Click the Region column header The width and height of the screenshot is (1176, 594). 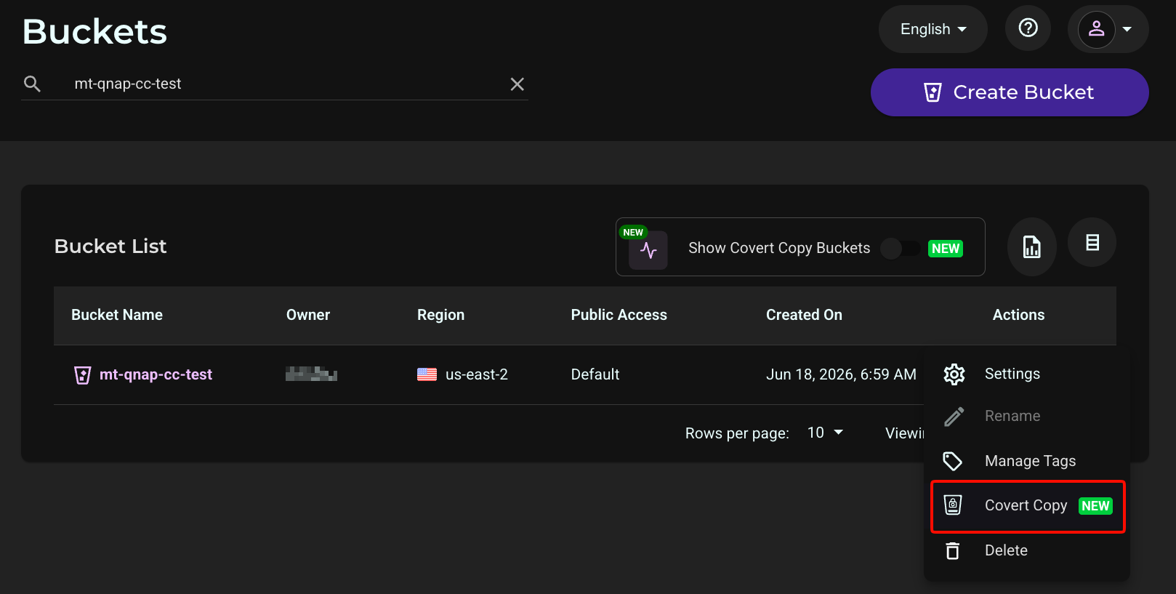tap(440, 315)
